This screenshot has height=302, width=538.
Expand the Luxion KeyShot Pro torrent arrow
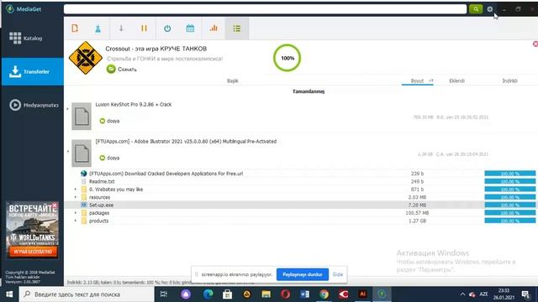pyautogui.click(x=67, y=109)
